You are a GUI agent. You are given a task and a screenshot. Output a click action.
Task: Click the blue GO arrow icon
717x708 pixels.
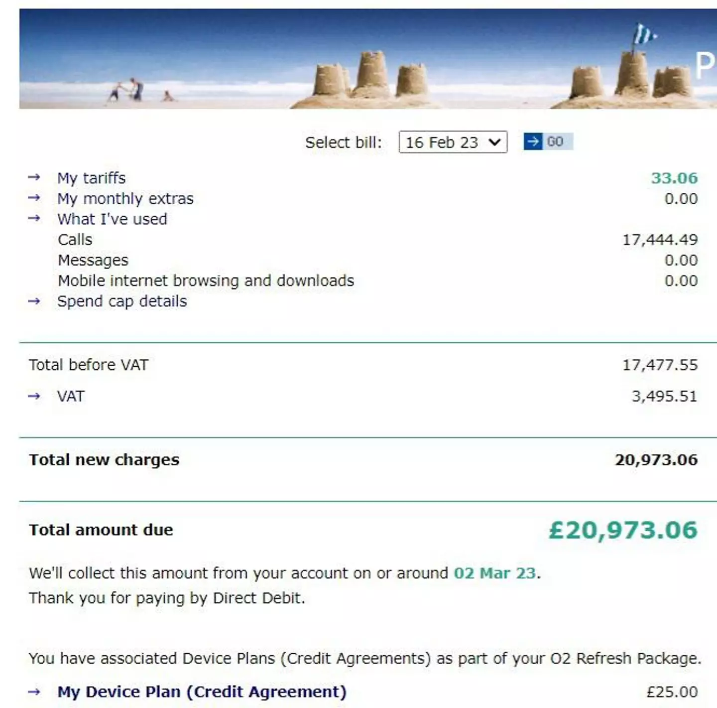pos(534,142)
